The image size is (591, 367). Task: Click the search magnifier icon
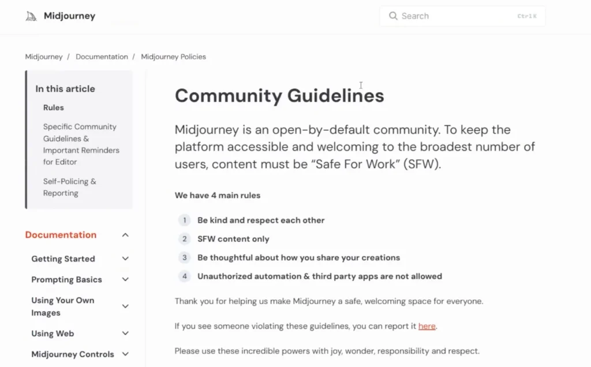pos(393,16)
